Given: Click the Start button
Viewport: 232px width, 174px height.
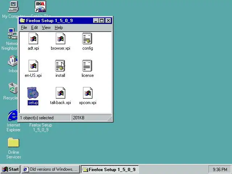Looking at the screenshot, I should 11,169.
